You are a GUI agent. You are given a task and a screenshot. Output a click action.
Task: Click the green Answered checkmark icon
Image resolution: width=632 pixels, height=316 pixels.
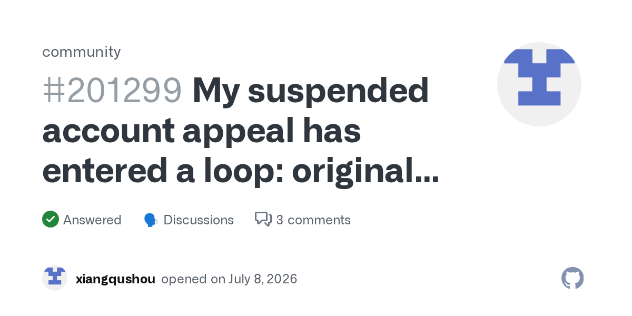coord(51,219)
